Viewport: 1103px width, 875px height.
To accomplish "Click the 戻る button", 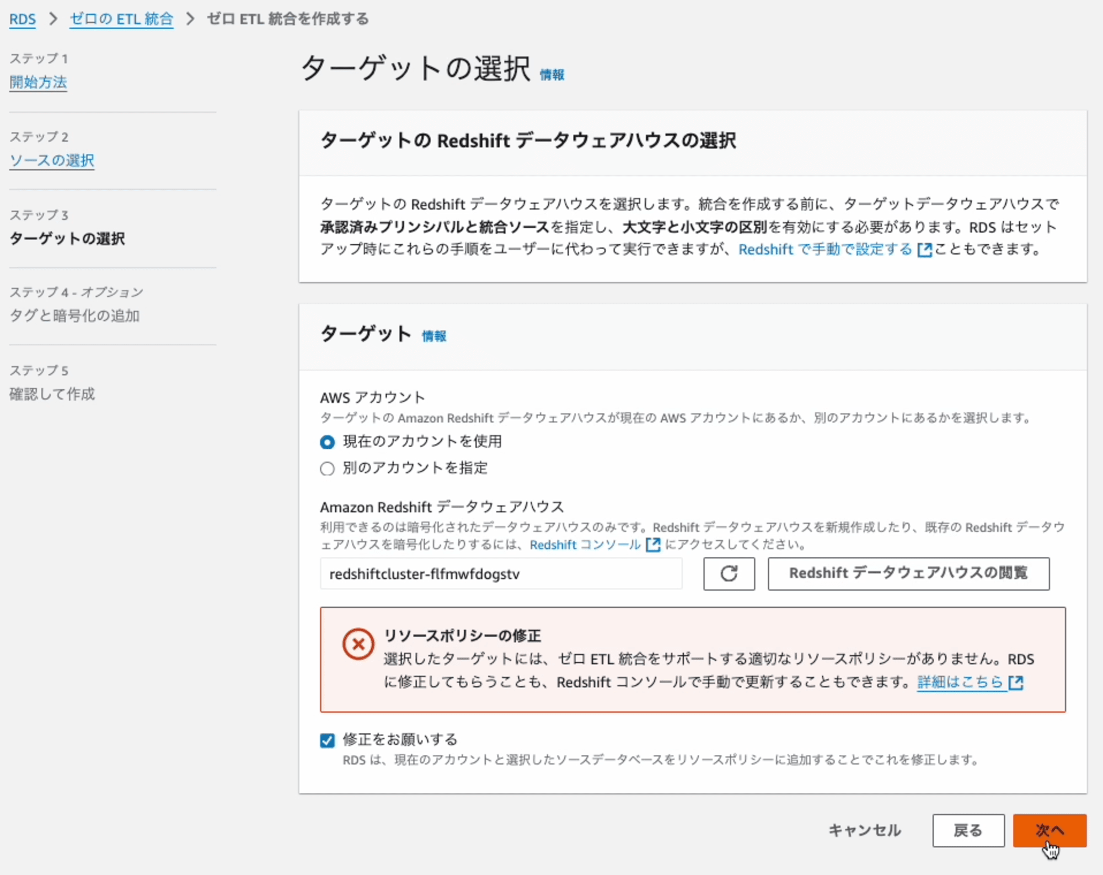I will point(968,830).
